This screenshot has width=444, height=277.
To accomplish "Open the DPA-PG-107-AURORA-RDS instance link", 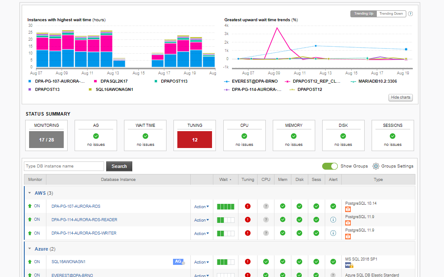I will coord(76,206).
